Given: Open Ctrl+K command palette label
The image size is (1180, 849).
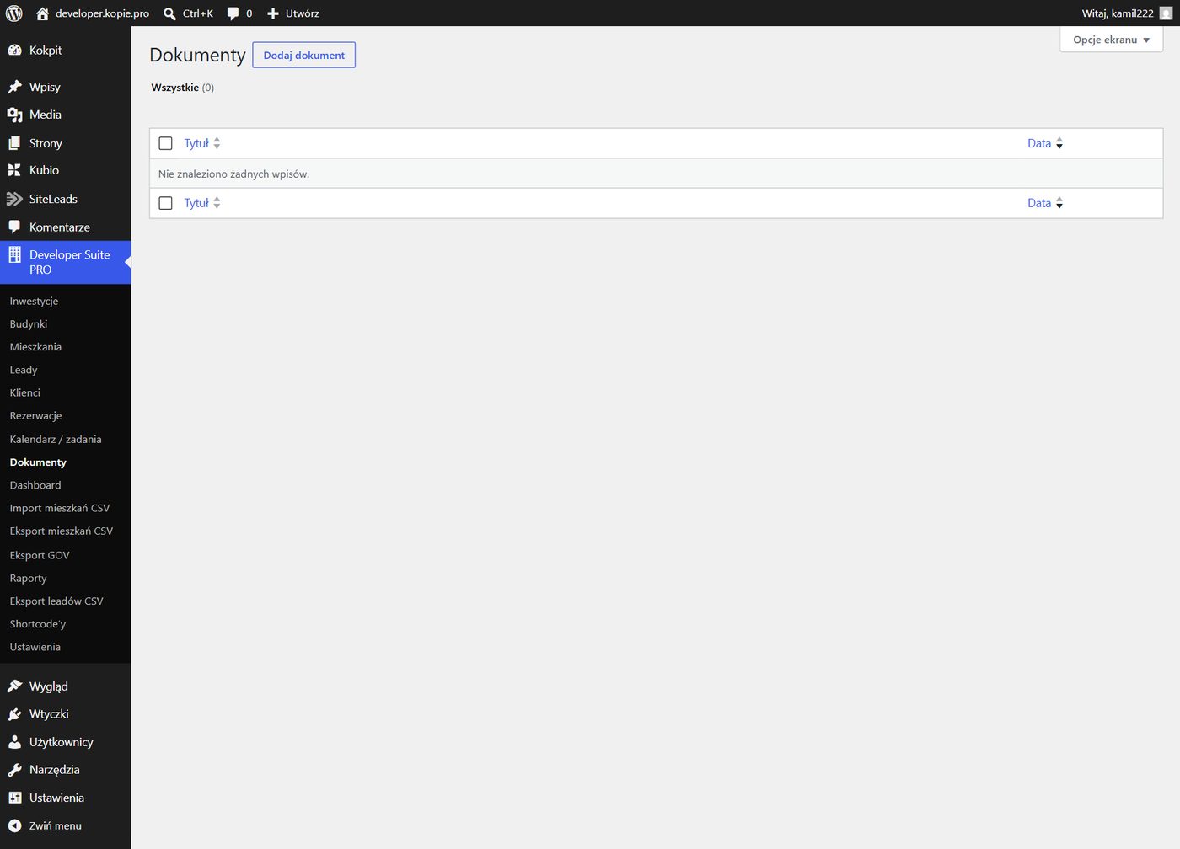Looking at the screenshot, I should [x=198, y=13].
